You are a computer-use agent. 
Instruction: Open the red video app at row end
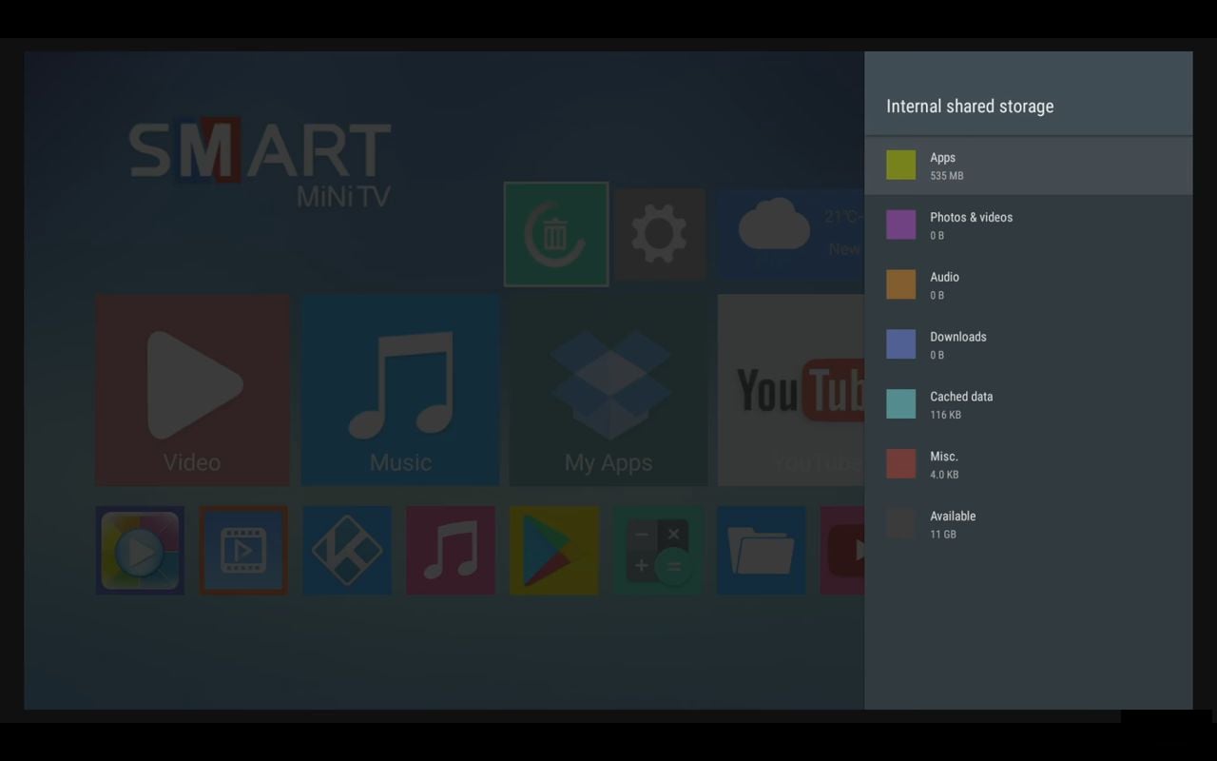pos(854,550)
